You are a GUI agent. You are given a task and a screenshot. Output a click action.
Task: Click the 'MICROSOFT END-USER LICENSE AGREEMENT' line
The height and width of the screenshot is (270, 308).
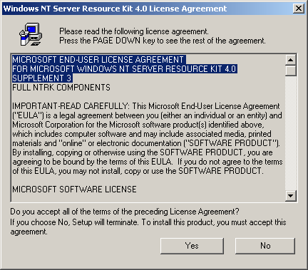pos(98,59)
